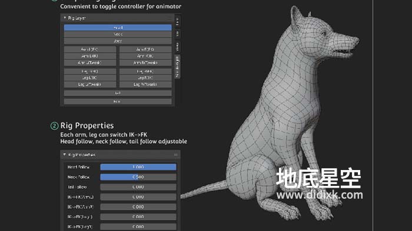Collapse the Rig Properties panel triangle
Screen dimensions: 412x231
(x=65, y=155)
